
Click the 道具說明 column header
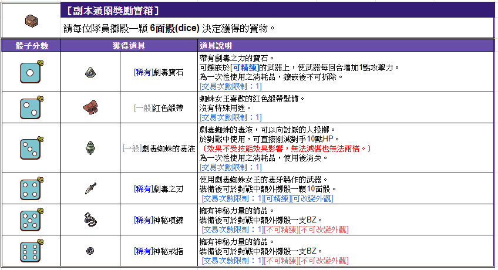(x=346, y=46)
